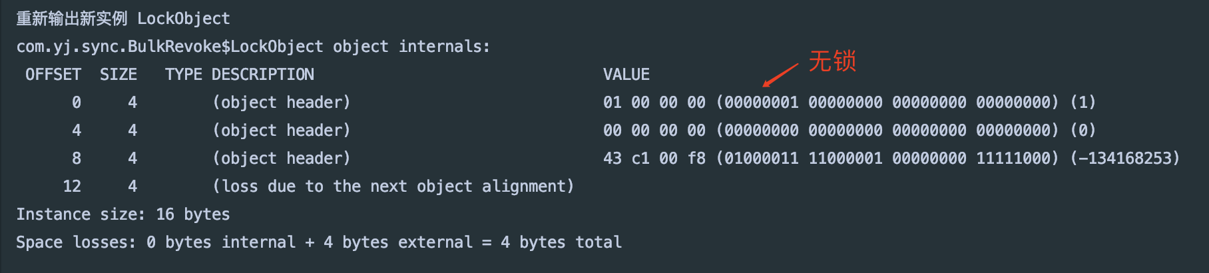Click the Space losses summary line
Screen dimensions: 1209x273
click(x=319, y=242)
